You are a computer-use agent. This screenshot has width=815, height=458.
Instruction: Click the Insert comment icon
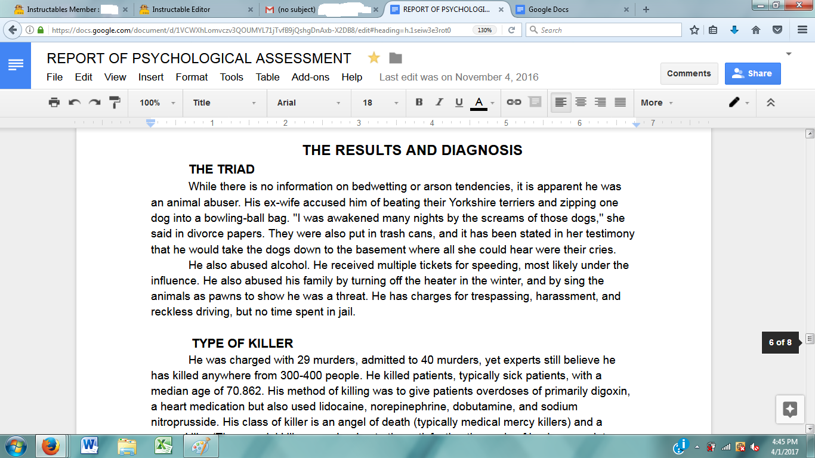pos(534,102)
